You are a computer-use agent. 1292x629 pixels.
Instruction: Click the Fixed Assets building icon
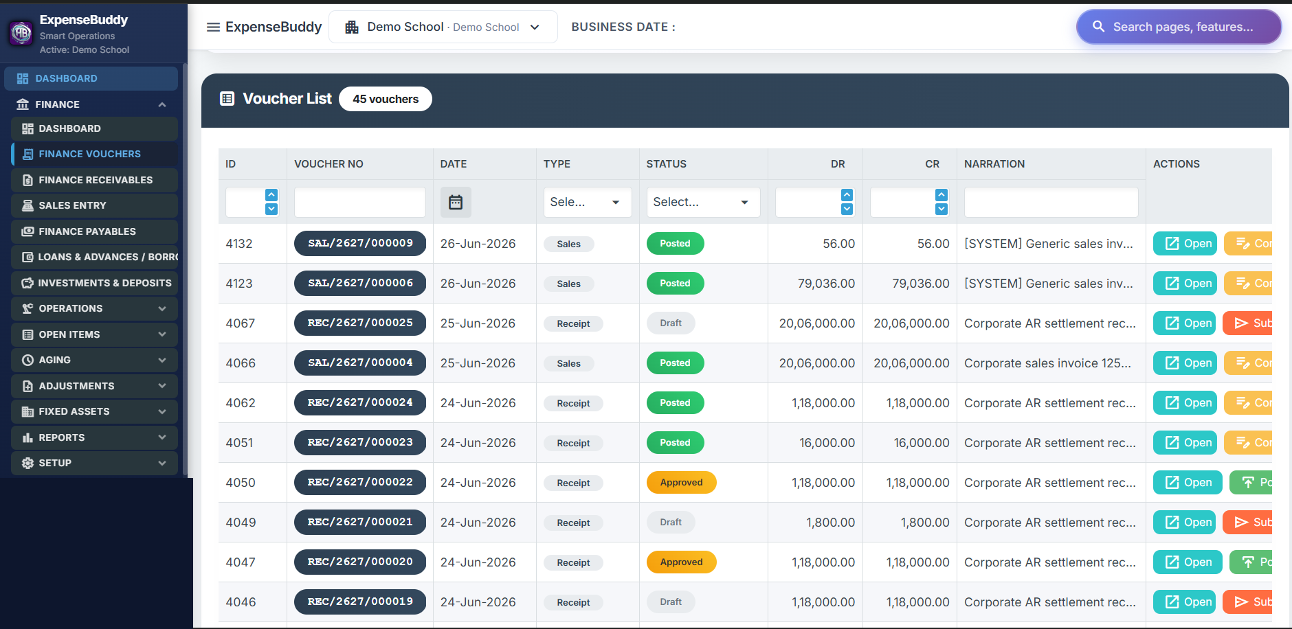(x=27, y=411)
